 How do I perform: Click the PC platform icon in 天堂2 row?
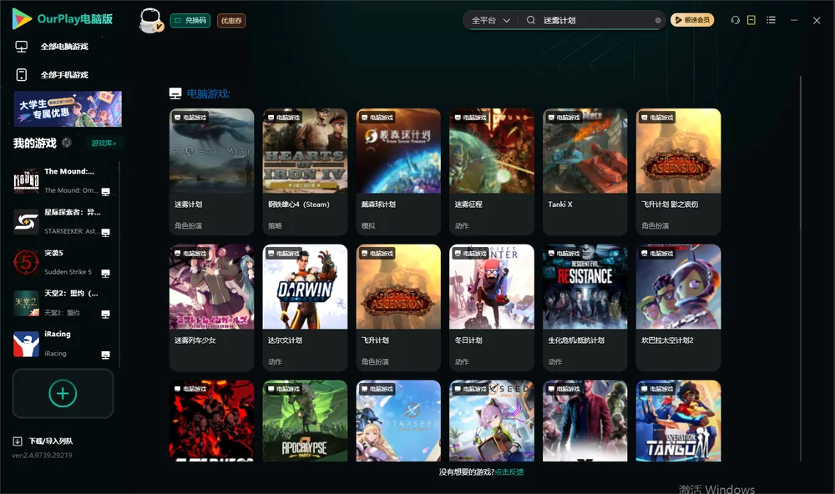click(x=105, y=314)
